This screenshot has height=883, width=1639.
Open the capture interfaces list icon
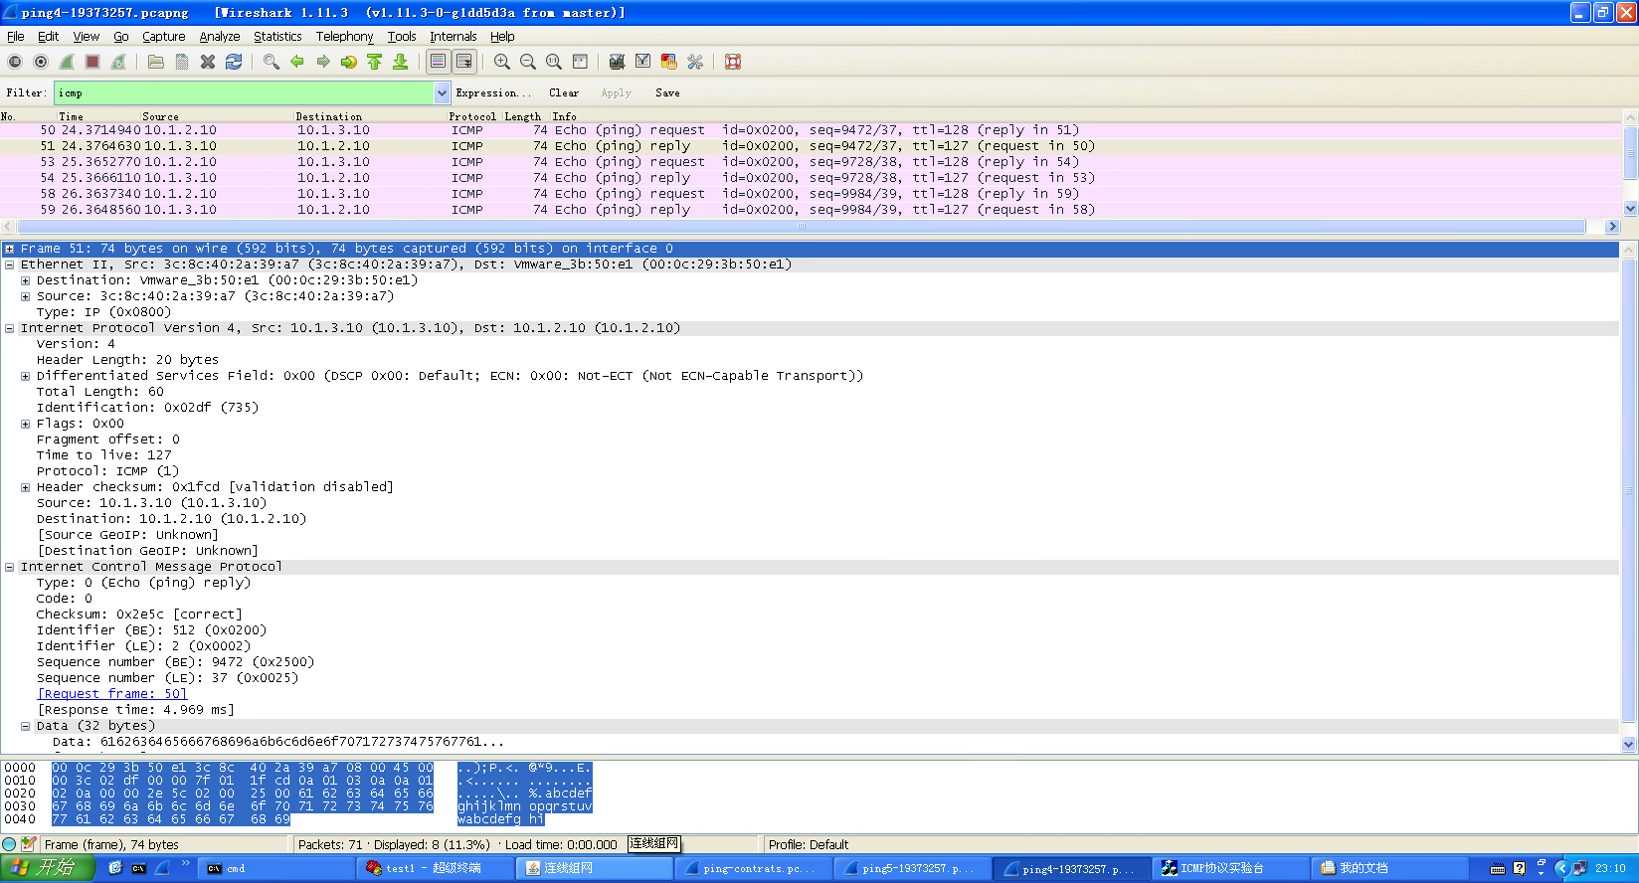tap(15, 62)
